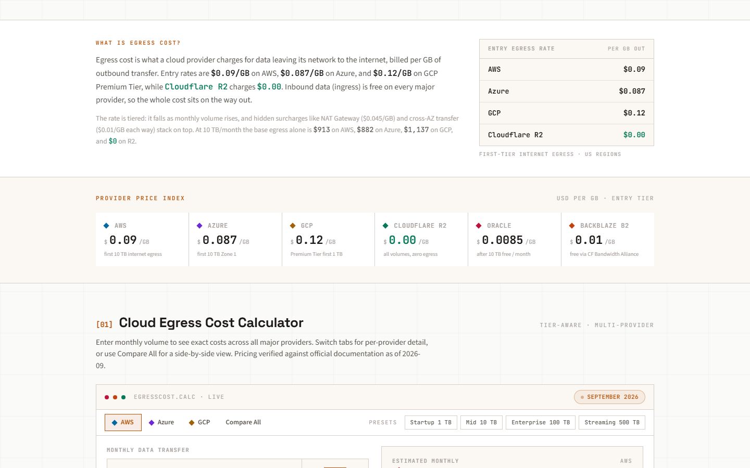The image size is (750, 468).
Task: Click the 'Estimated Monthly' panel label
Action: 426,461
